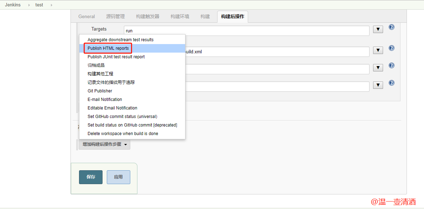Open breadcrumb arrow after test
Image resolution: width=424 pixels, height=209 pixels.
[51, 5]
